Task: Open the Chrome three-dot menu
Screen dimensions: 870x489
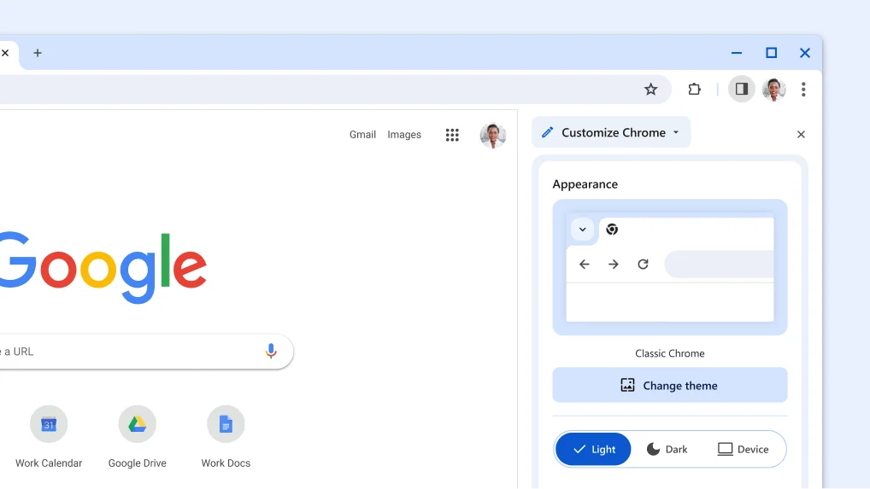Action: [803, 90]
